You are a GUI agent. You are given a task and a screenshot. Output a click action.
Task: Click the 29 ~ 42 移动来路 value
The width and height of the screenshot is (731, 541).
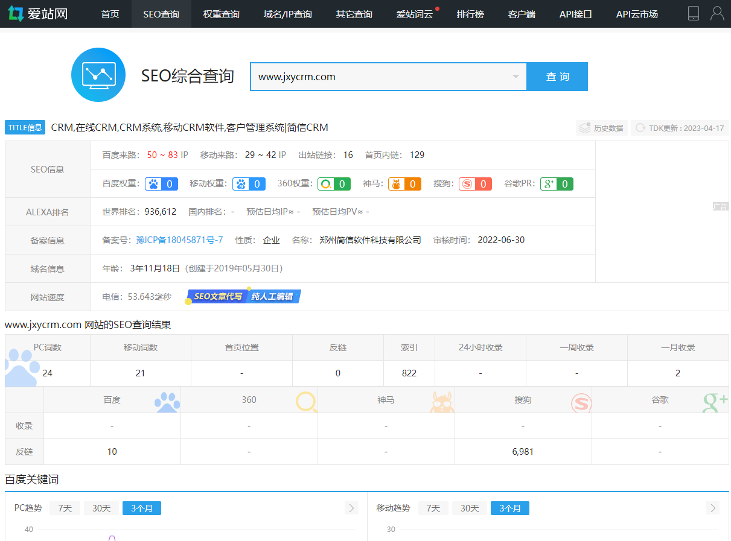tap(260, 155)
